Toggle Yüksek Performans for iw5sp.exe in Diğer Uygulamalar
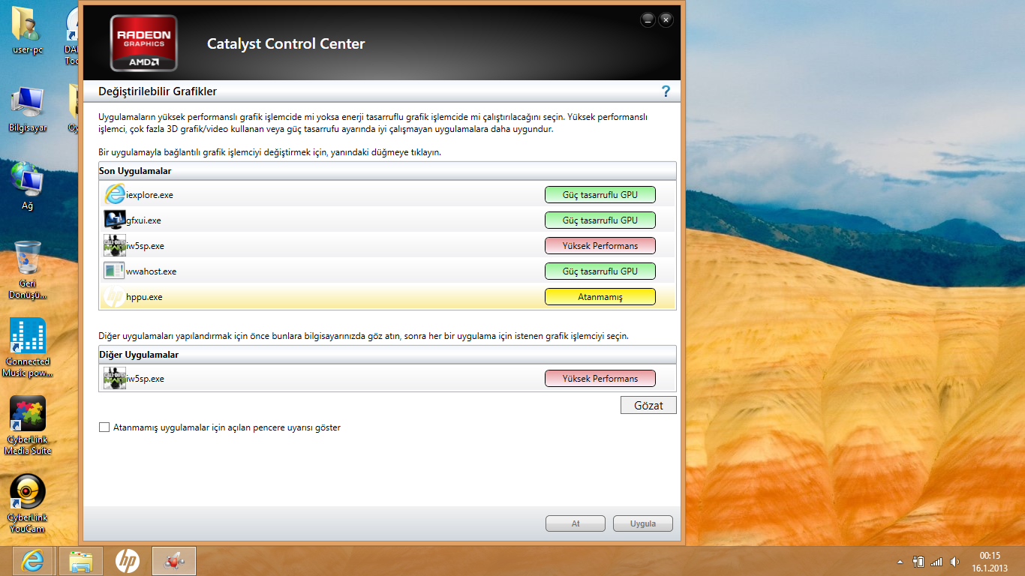Screen dimensions: 1025x576 point(600,378)
